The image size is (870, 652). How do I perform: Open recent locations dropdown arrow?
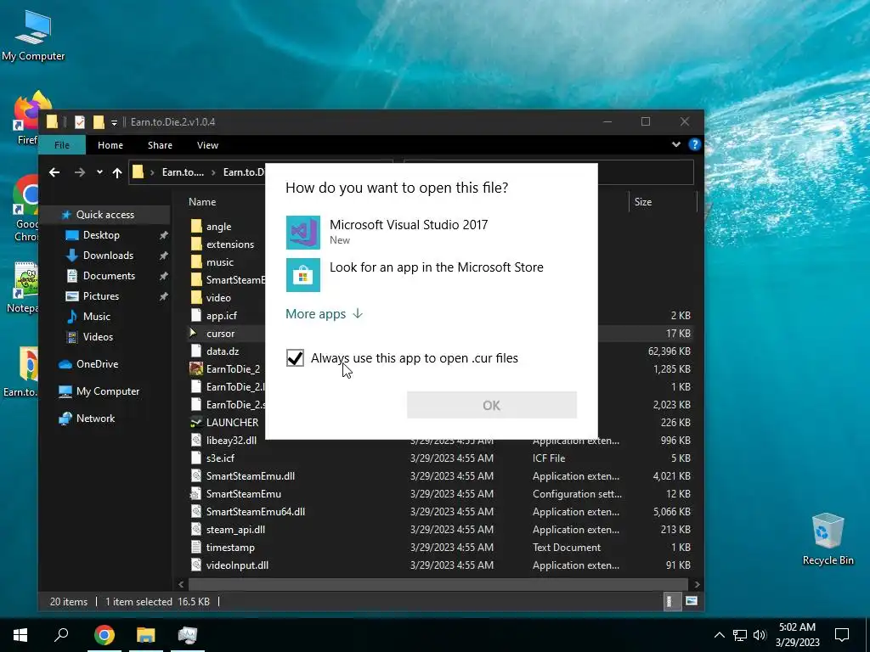[99, 172]
